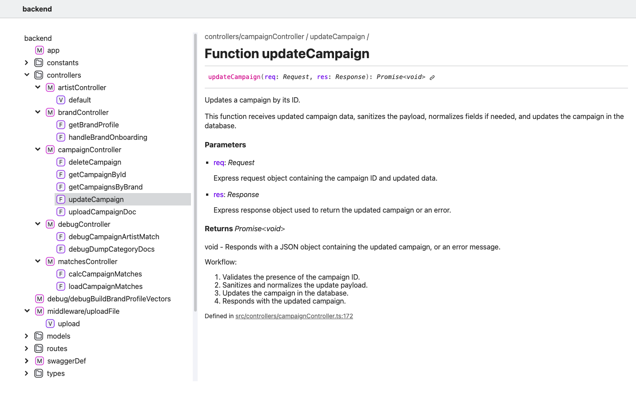636x395 pixels.
Task: Click the module icon beside artistController
Action: click(x=50, y=87)
